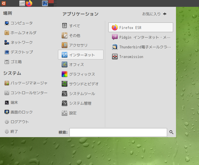Open the ゴミ箱 trash
The height and width of the screenshot is (165, 199).
(x=13, y=62)
